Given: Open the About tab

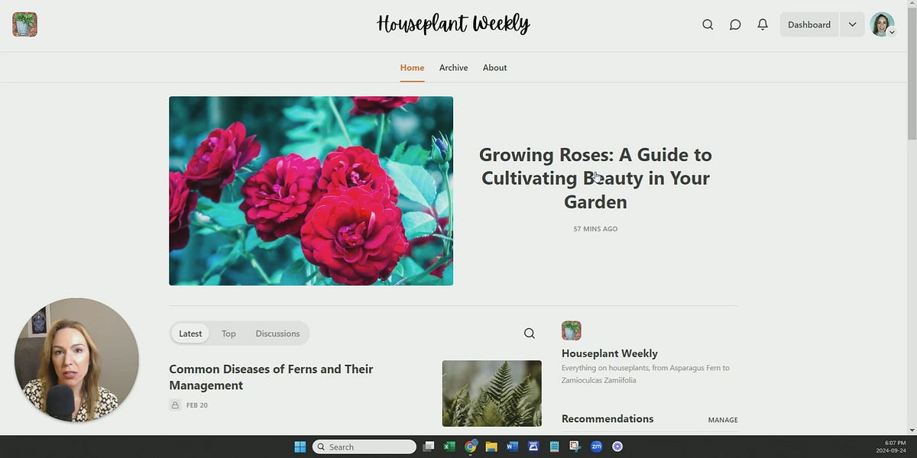Looking at the screenshot, I should pos(494,67).
